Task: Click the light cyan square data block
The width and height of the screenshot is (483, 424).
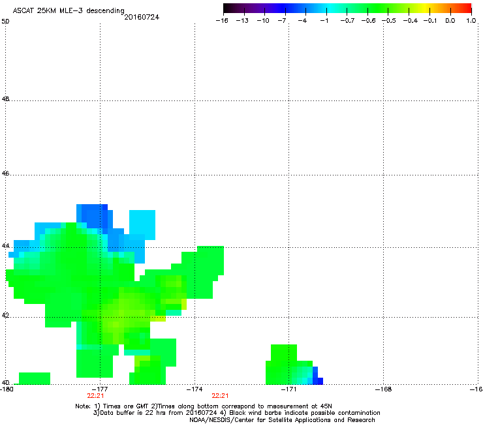Action: [x=142, y=225]
